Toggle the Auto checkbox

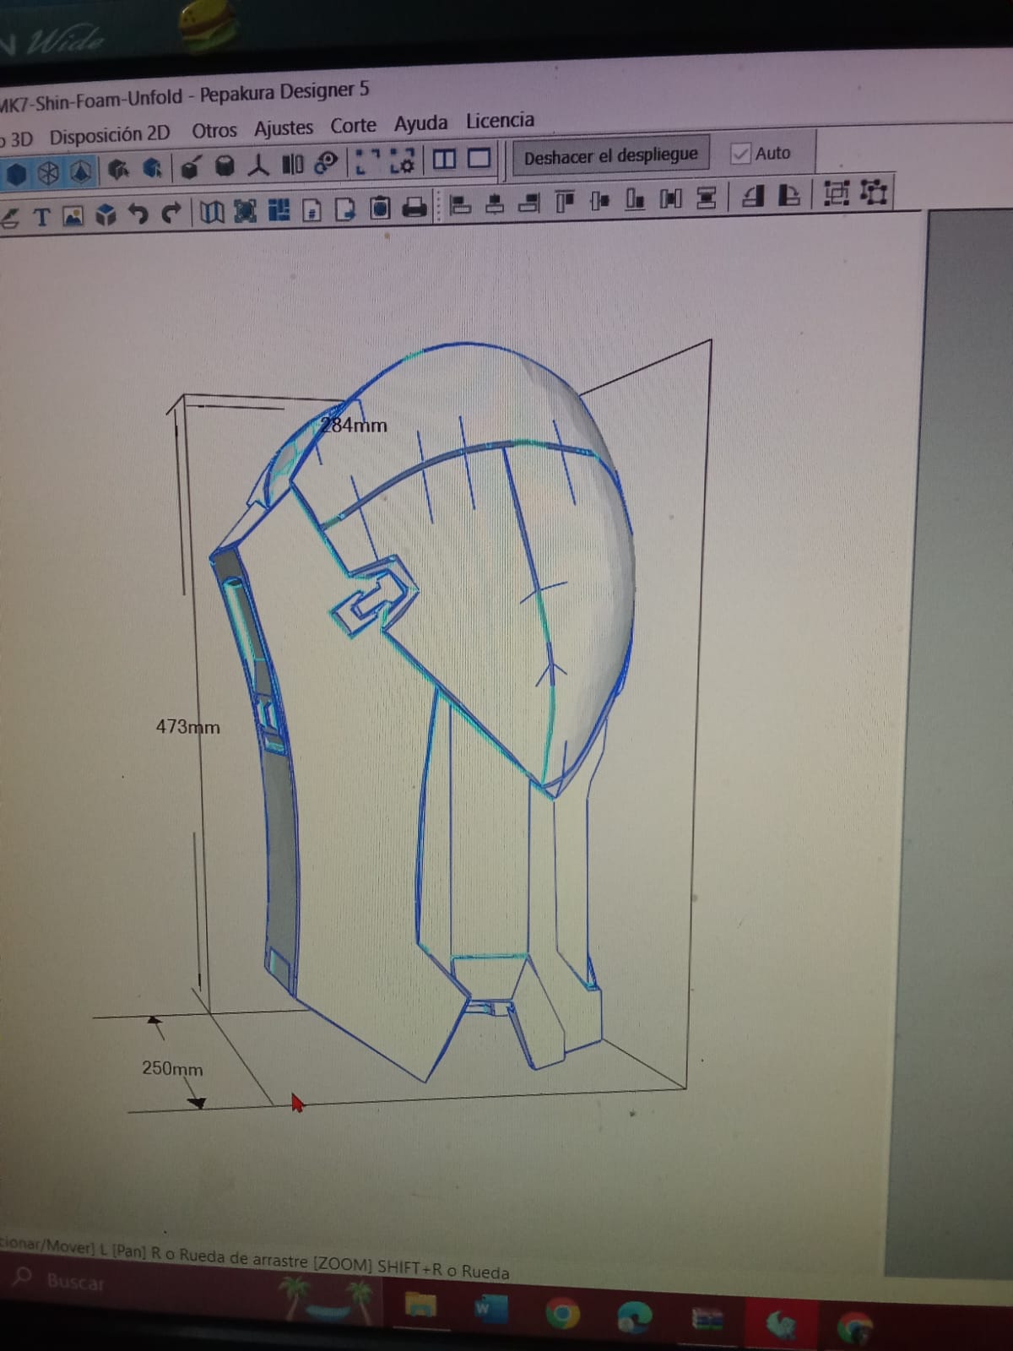tap(741, 154)
